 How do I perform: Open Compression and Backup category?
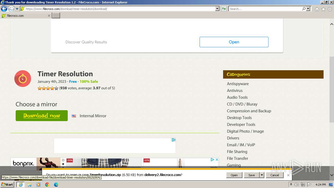click(249, 111)
